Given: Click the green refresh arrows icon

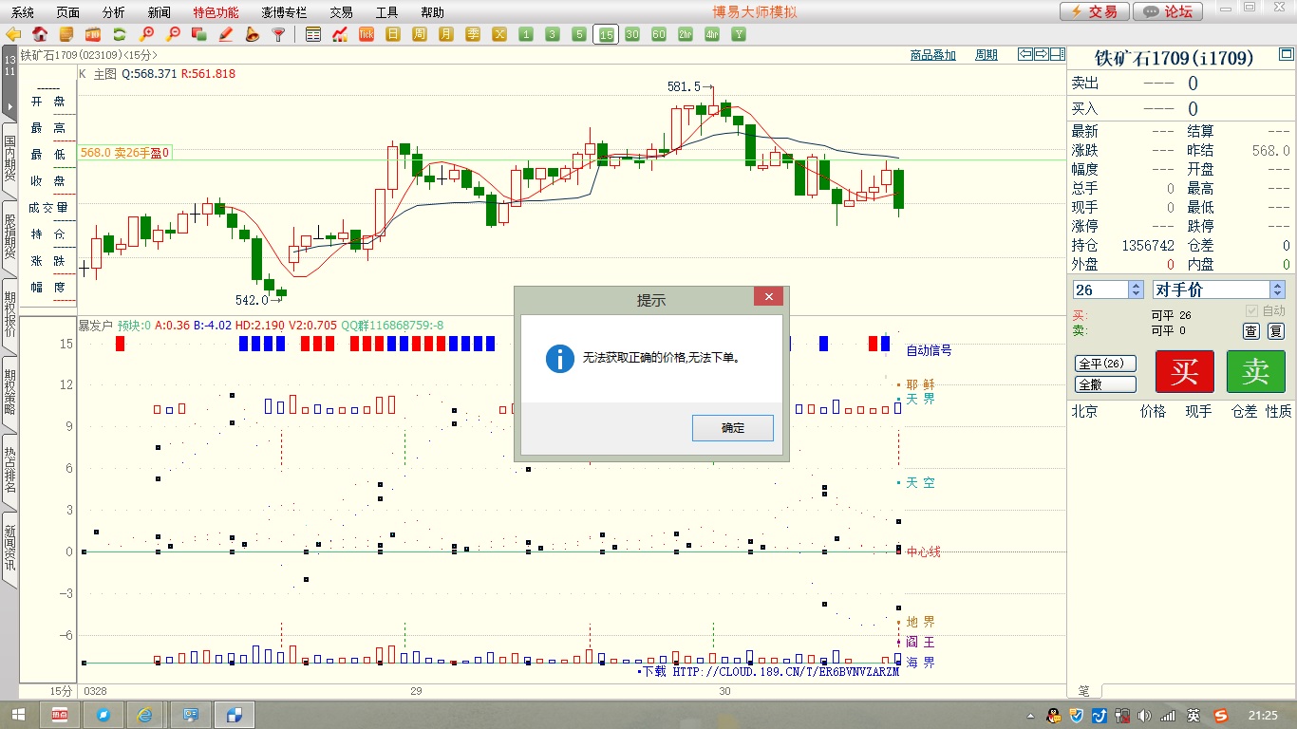Looking at the screenshot, I should (120, 34).
